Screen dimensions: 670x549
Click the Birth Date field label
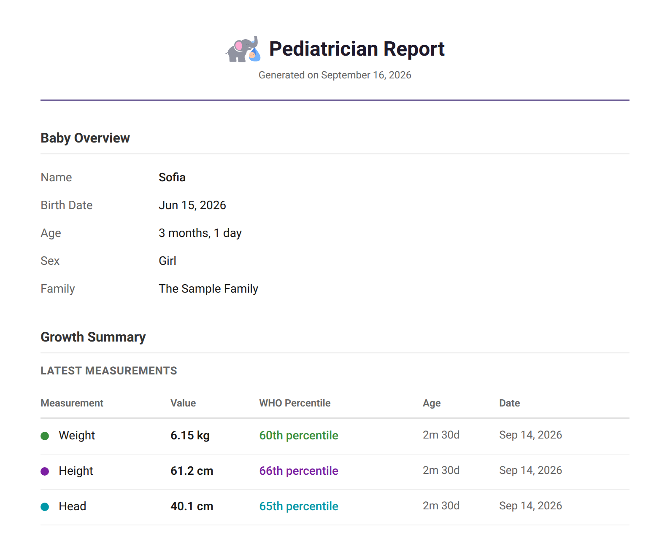(67, 205)
